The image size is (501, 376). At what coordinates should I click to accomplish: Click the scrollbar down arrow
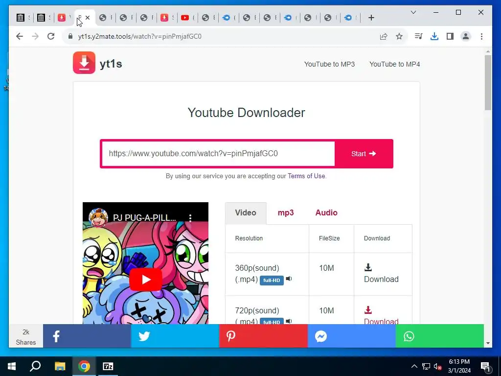coord(488,343)
